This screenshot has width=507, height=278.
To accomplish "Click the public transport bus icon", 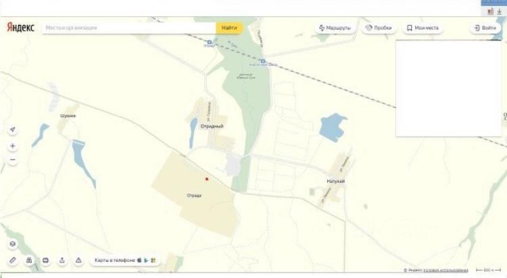I will pos(45,260).
